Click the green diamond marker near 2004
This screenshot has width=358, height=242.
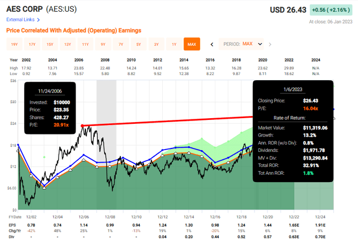(44, 157)
